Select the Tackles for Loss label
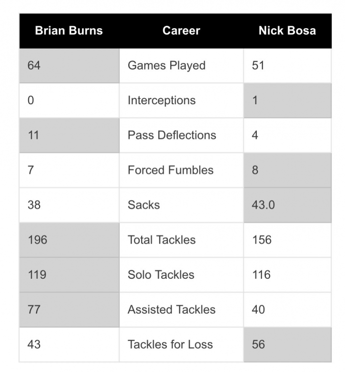 click(170, 344)
